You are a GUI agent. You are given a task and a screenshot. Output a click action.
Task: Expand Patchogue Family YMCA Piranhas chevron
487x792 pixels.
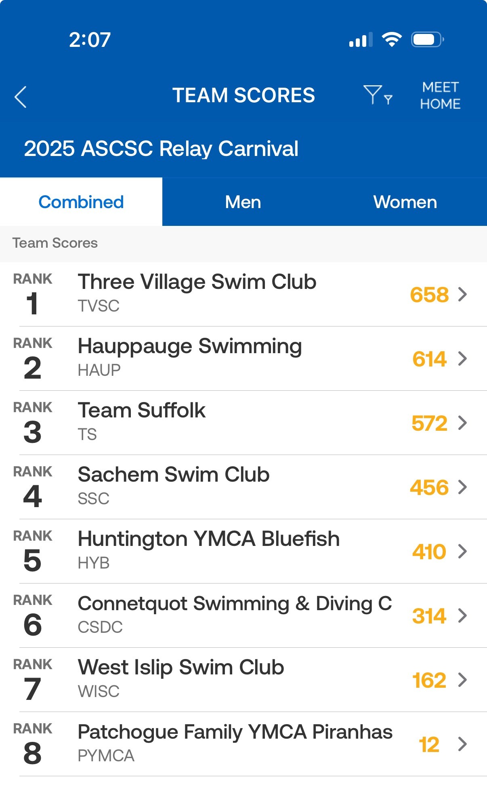point(462,744)
